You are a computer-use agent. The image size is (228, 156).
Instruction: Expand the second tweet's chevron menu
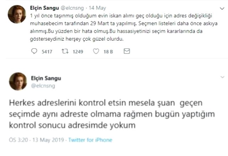tap(222, 78)
